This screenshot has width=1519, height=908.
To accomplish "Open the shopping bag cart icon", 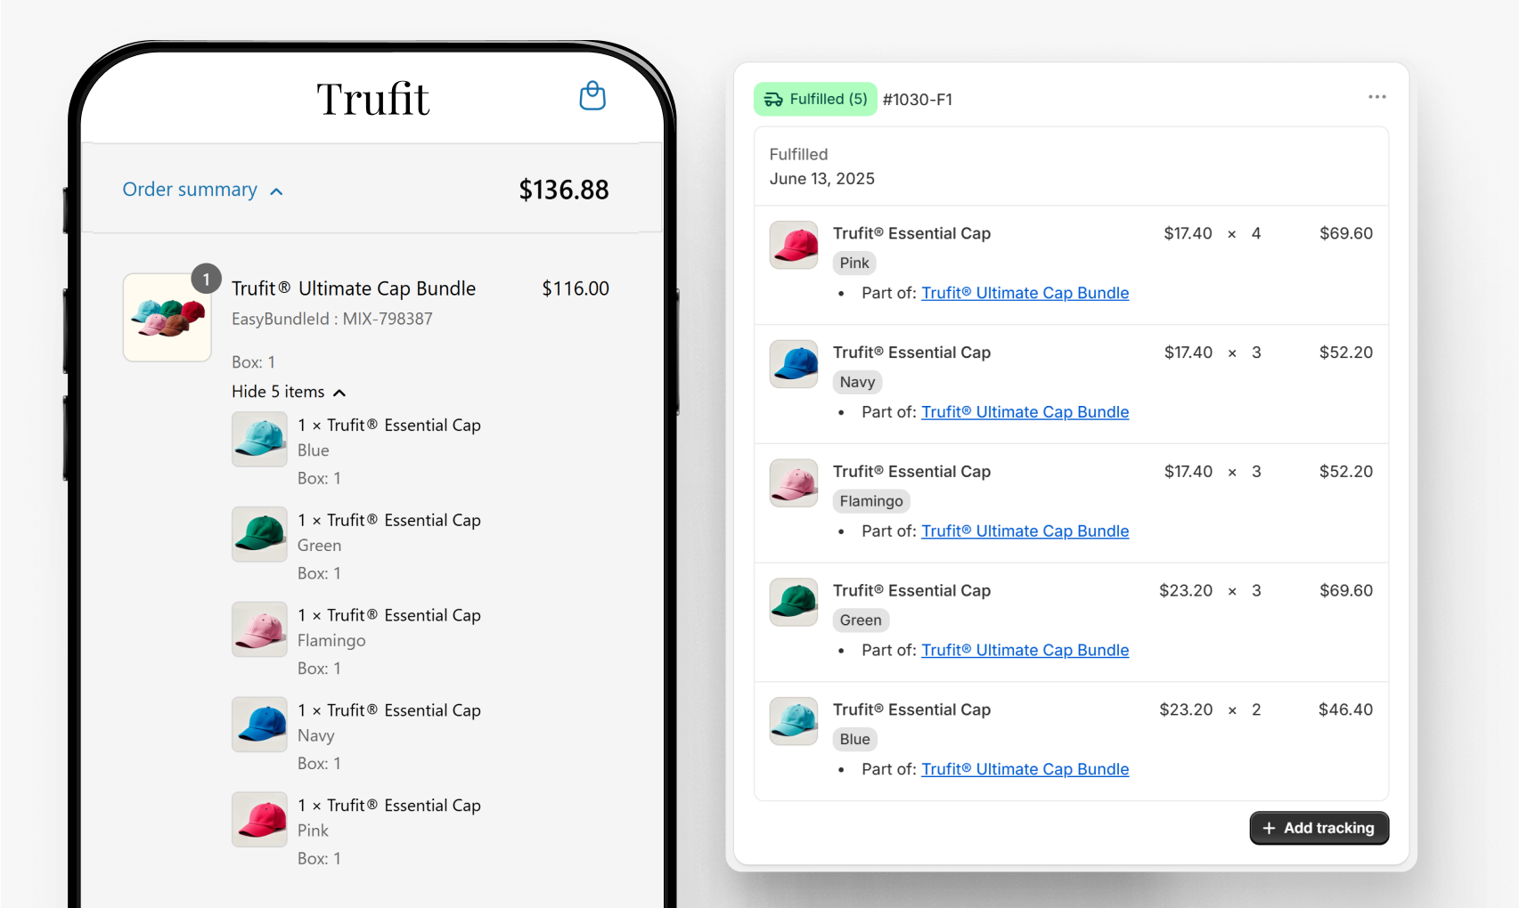I will coord(592,96).
